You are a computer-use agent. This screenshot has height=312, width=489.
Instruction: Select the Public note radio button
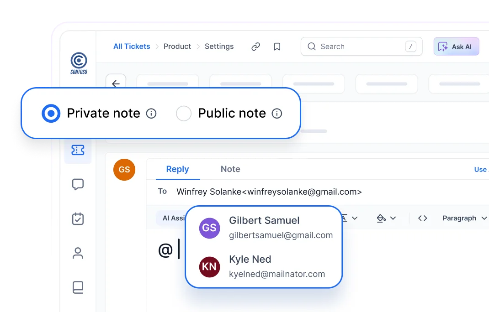pyautogui.click(x=184, y=113)
